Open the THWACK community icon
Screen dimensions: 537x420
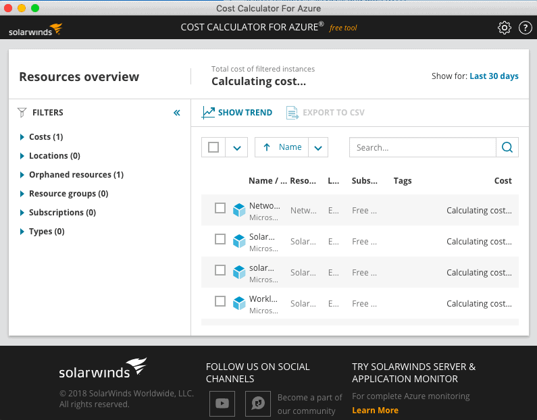(x=258, y=404)
